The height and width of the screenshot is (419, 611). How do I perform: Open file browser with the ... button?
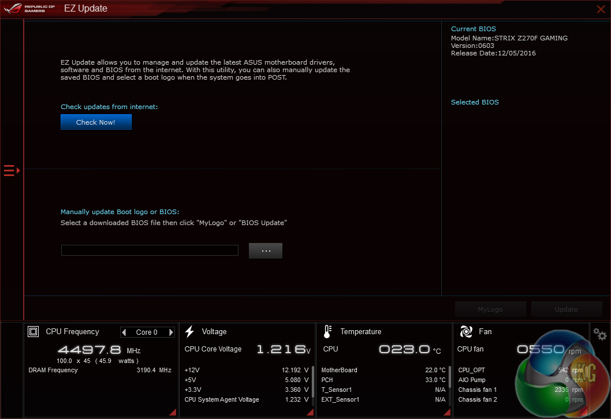[266, 251]
